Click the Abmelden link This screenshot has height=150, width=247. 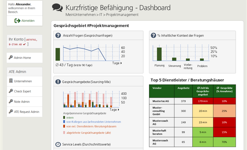28,21
